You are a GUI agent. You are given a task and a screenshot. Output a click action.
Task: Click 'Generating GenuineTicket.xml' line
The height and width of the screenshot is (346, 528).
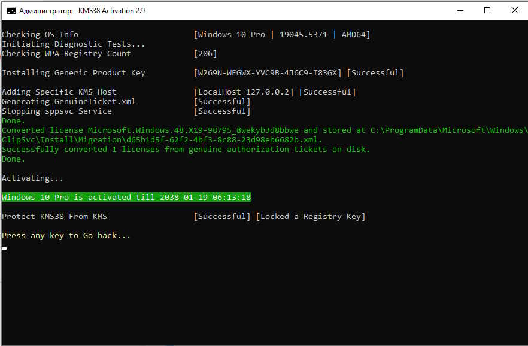point(69,102)
